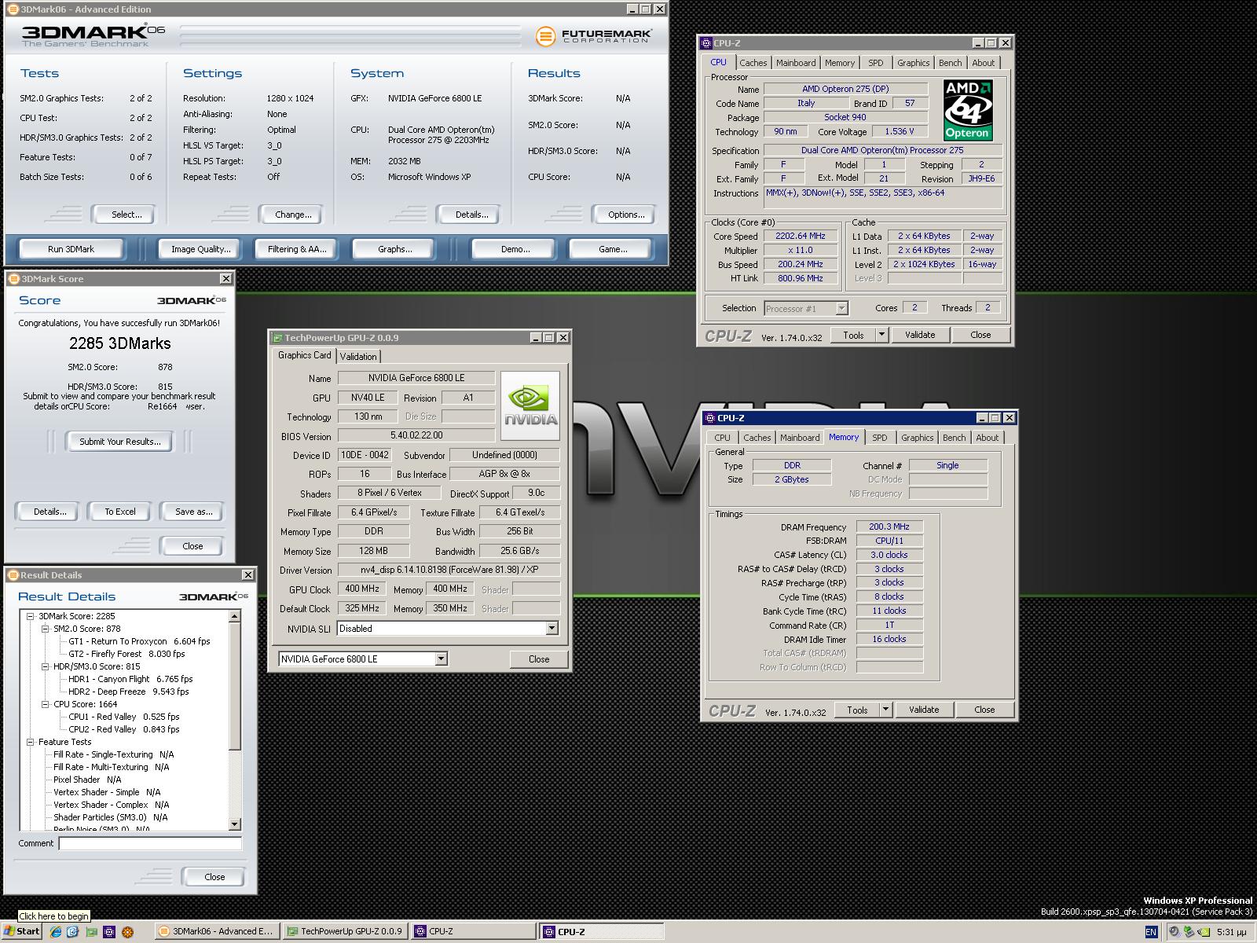Switch to the inactive CPU-Z taskbar button

(471, 932)
